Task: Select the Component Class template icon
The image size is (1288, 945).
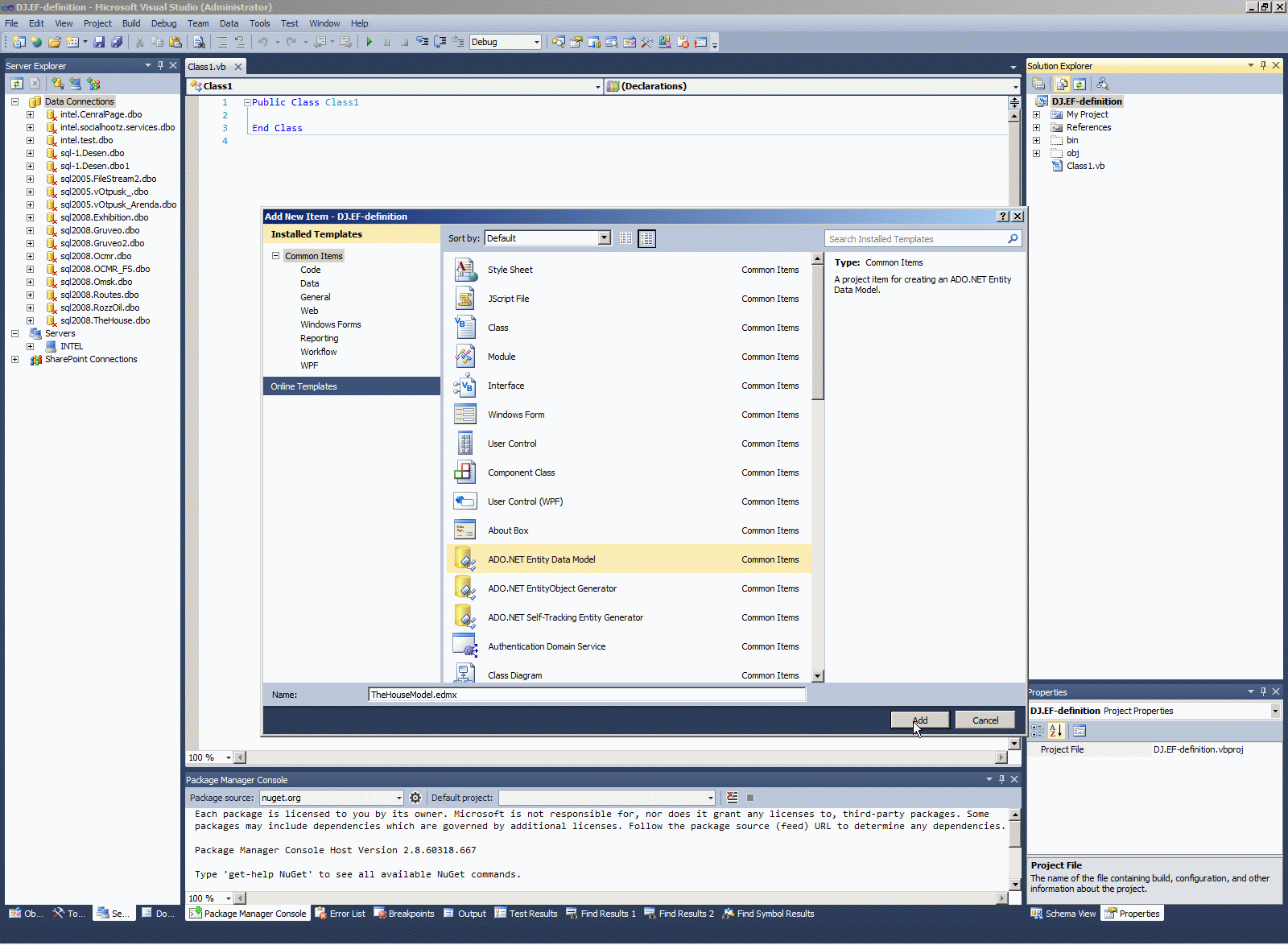Action: pos(465,472)
